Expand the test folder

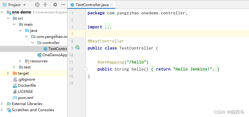[14, 67]
